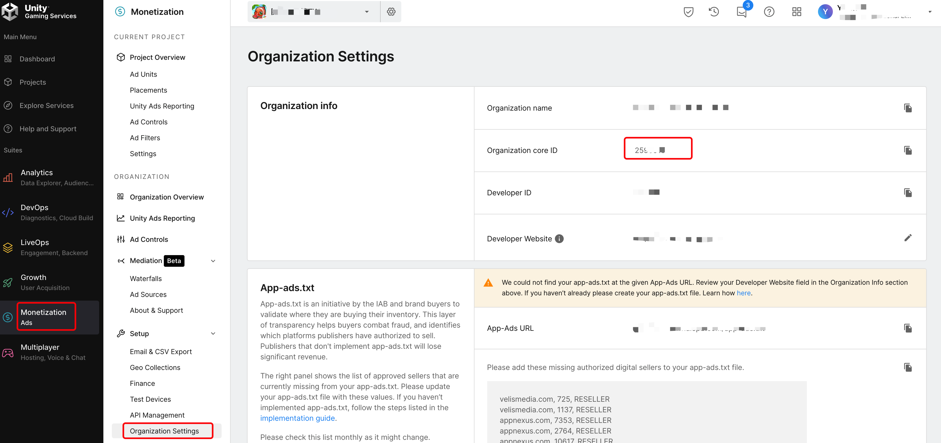Open the history clock icon
This screenshot has width=941, height=443.
(714, 12)
